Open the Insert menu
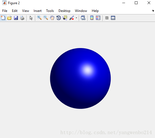Image resolution: width=155 pixels, height=138 pixels. (37, 11)
